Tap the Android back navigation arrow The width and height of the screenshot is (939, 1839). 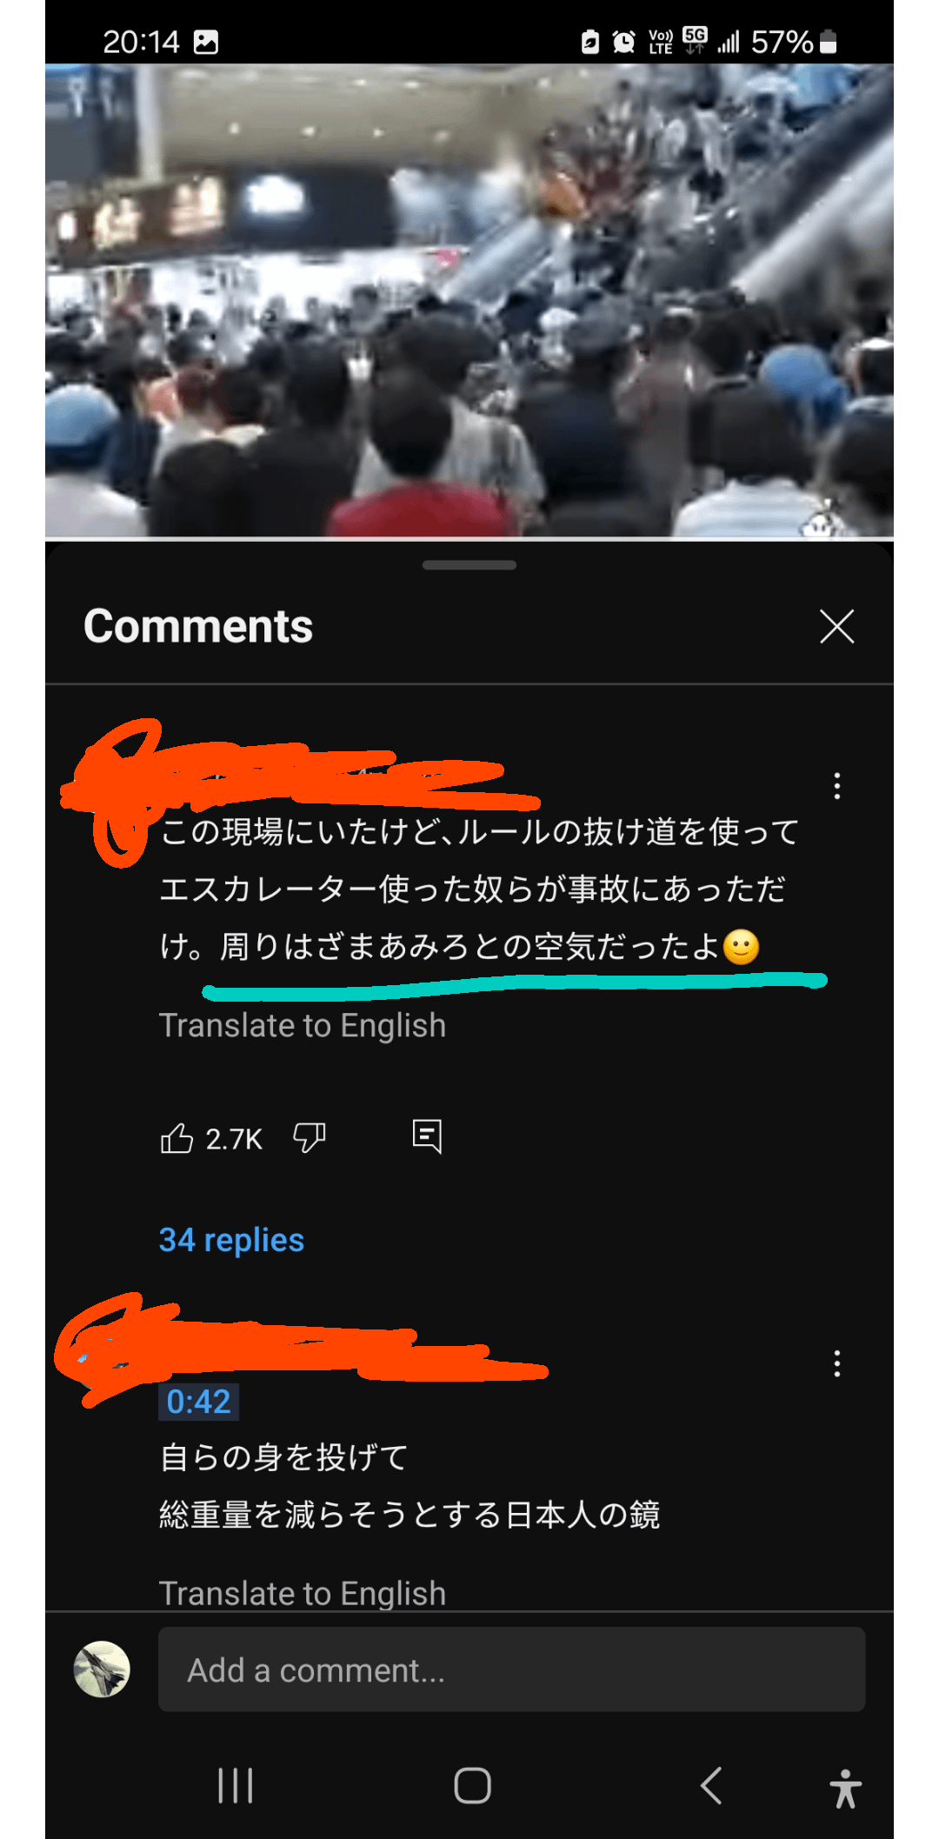[711, 1786]
